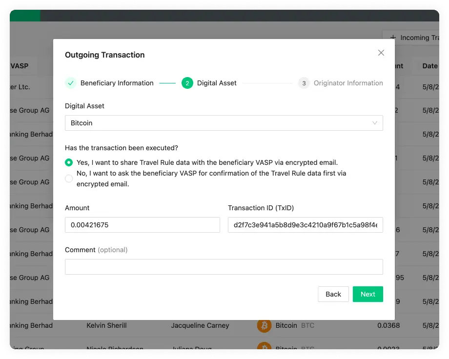
Task: Click the Transaction ID (TxID) field
Action: [305, 225]
